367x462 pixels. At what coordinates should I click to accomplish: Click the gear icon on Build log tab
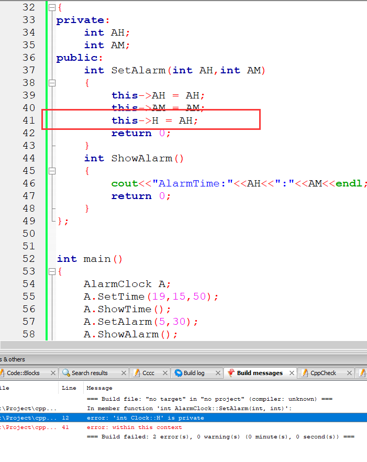click(178, 373)
